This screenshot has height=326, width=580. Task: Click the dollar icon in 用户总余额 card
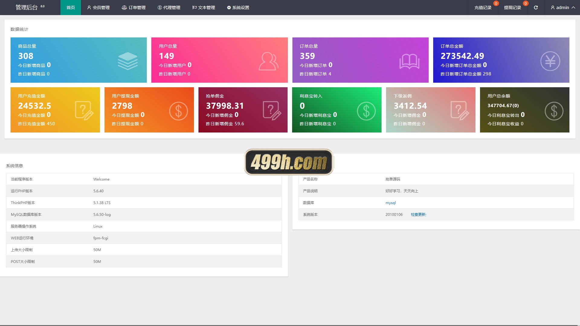tap(554, 111)
